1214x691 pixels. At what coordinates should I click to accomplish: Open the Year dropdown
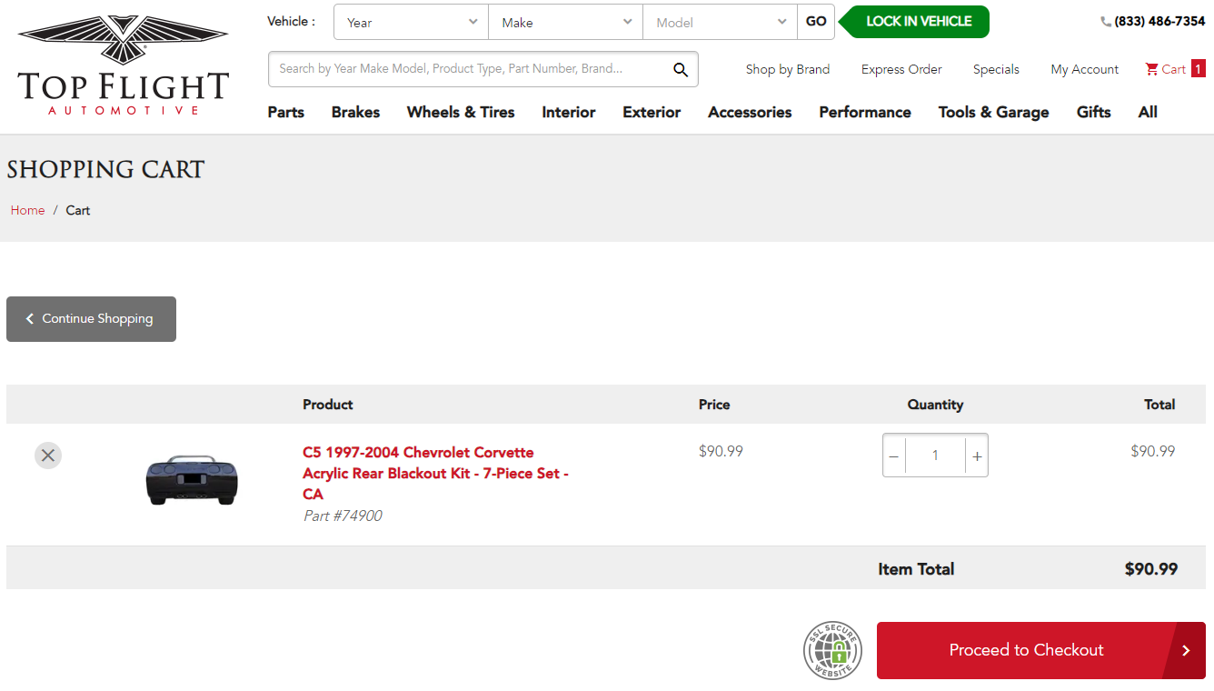412,22
